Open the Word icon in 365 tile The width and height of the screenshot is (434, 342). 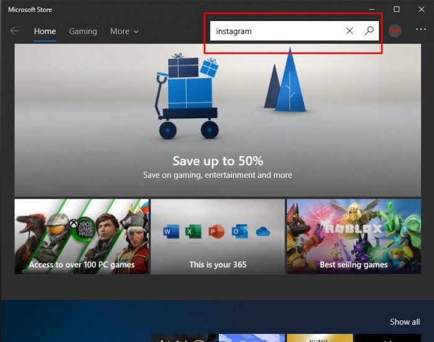(171, 232)
